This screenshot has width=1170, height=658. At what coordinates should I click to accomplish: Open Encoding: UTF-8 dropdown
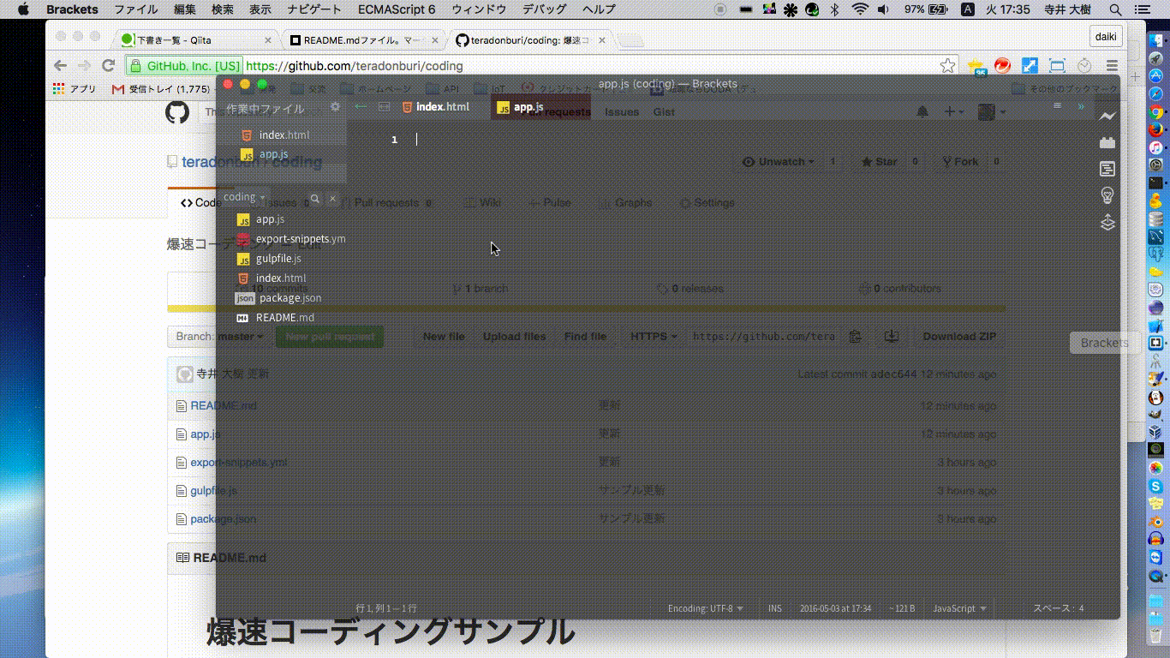706,608
